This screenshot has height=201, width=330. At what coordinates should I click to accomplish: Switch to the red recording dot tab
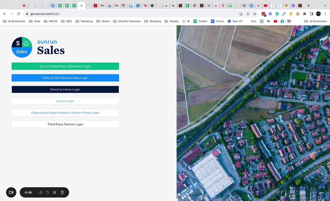[24, 5]
